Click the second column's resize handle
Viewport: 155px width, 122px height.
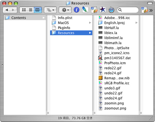pos(95,113)
